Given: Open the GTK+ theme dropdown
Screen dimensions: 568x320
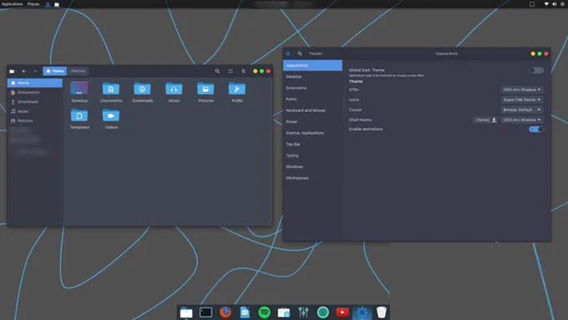Looking at the screenshot, I should 521,89.
